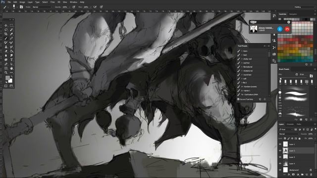The width and height of the screenshot is (317, 178).
Task: Hide Layer 2 using its eye icon
Action: tap(280, 150)
